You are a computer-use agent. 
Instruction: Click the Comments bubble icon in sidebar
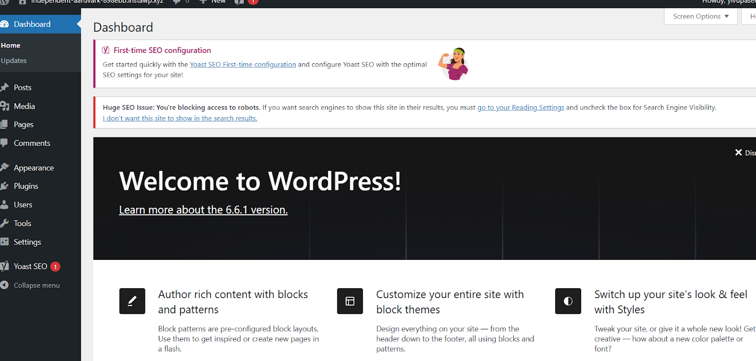tap(4, 143)
